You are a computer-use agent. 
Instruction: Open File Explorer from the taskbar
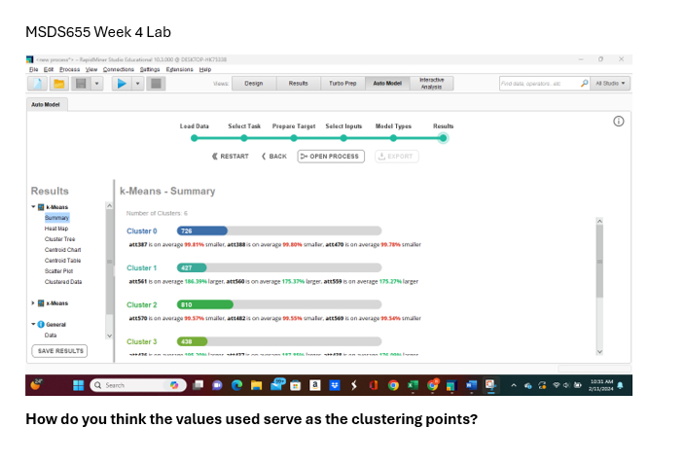[x=256, y=385]
